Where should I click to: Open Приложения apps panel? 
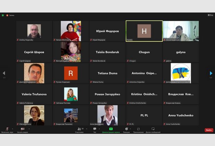[x=138, y=130]
